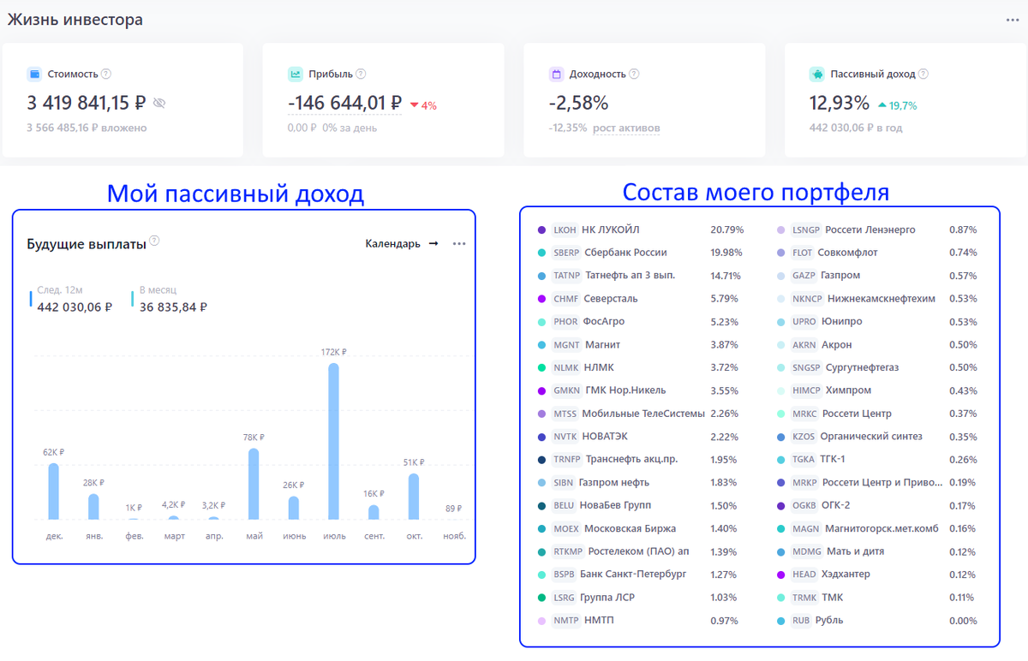Open help tooltip next to Прибыль
1028x661 pixels.
pos(361,74)
